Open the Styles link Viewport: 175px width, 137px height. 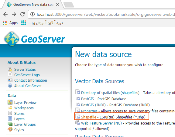(19, 130)
